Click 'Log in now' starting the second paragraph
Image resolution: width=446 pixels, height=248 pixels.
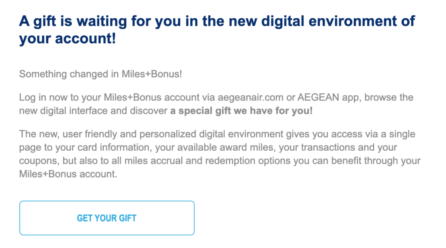coord(43,98)
